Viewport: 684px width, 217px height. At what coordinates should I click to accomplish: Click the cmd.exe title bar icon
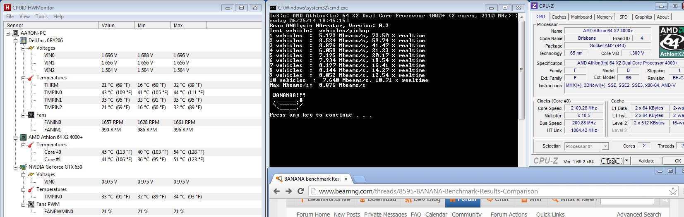(x=273, y=7)
